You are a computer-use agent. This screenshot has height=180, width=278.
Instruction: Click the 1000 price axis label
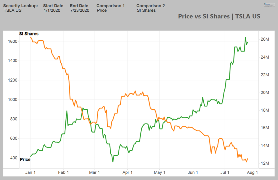[12, 99]
